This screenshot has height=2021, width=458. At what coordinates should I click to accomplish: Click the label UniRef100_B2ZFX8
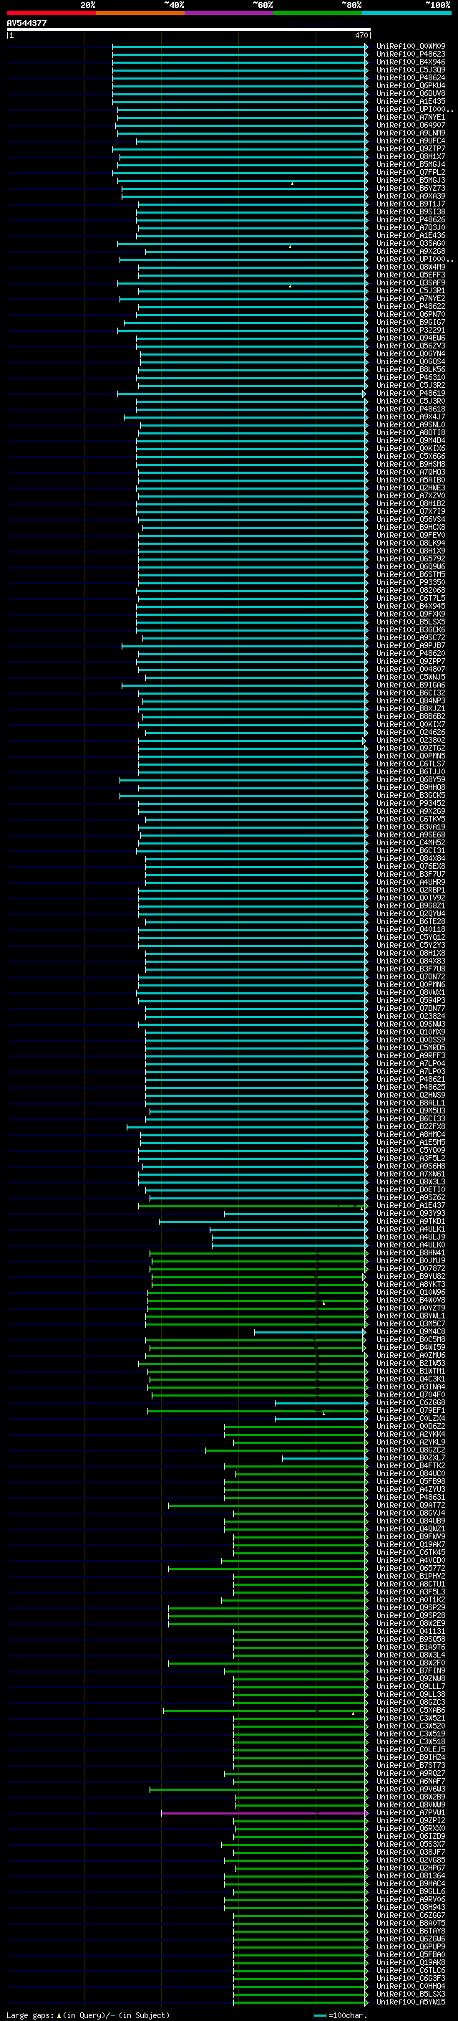pos(411,1128)
